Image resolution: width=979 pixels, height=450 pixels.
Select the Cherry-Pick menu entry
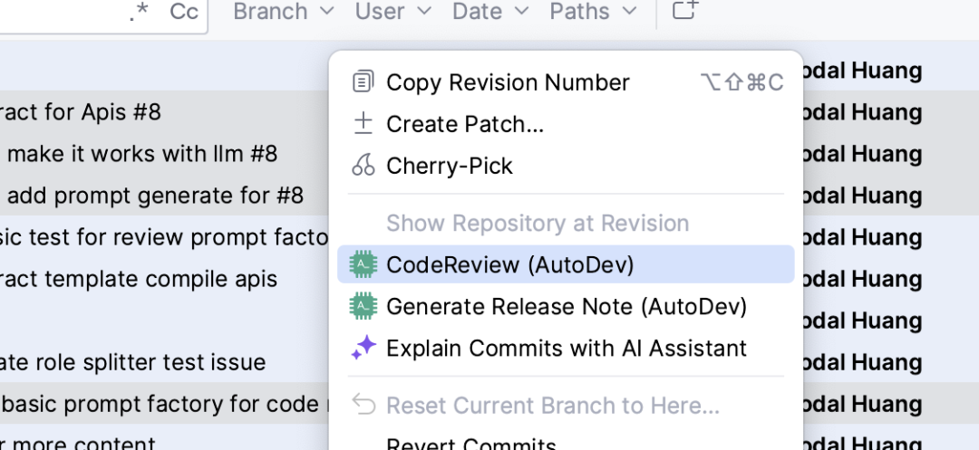point(450,166)
